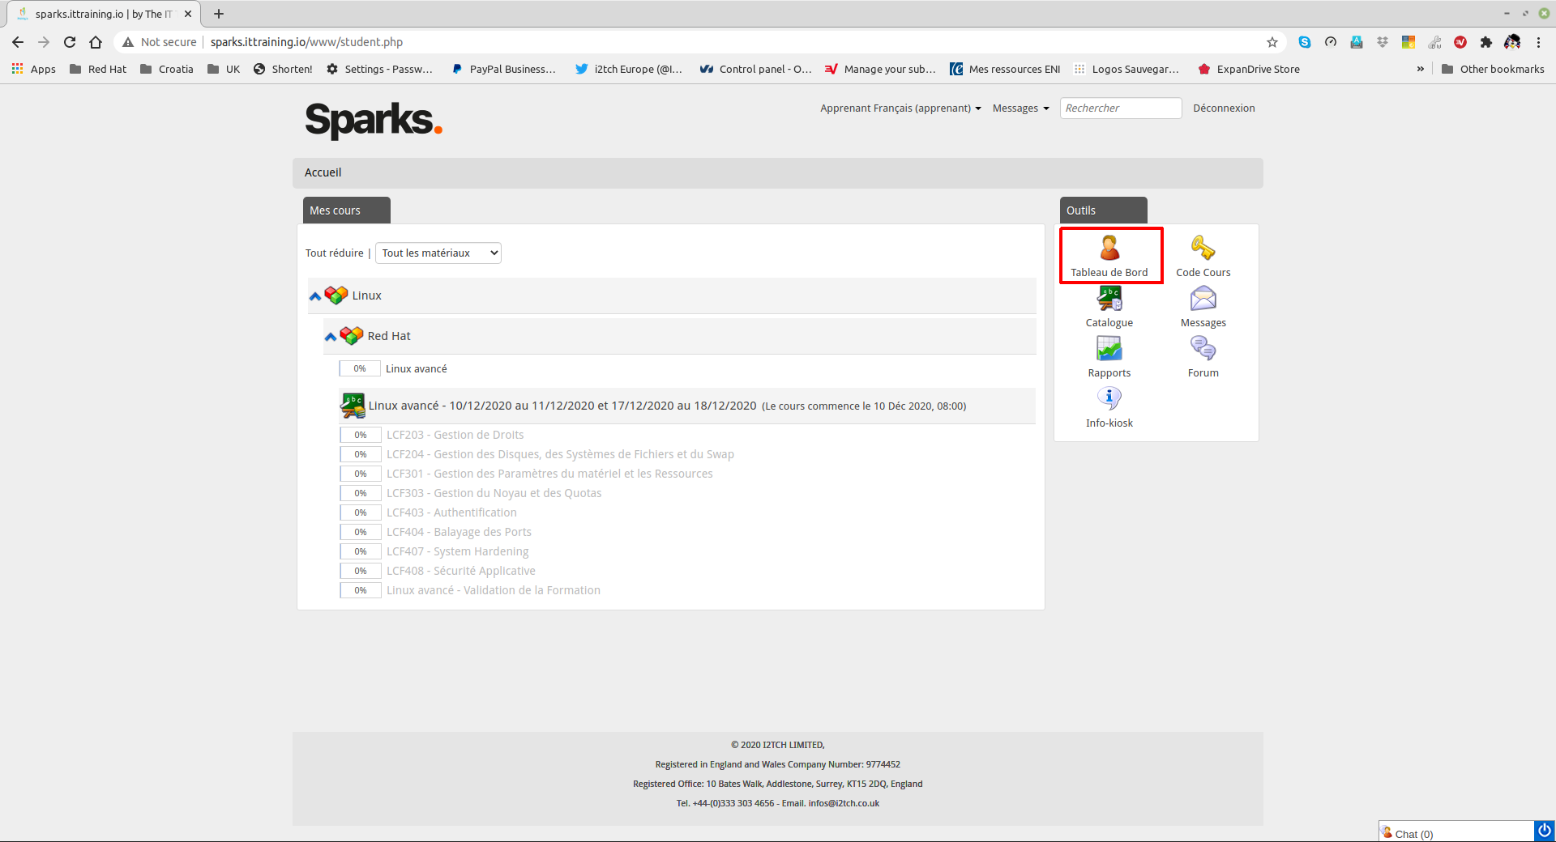Click the 0% progress bar for LCF204
The height and width of the screenshot is (842, 1556).
[361, 454]
